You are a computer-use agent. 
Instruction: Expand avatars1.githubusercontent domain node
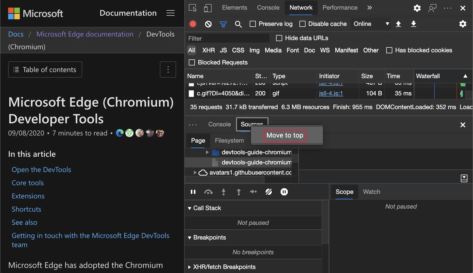(x=195, y=173)
